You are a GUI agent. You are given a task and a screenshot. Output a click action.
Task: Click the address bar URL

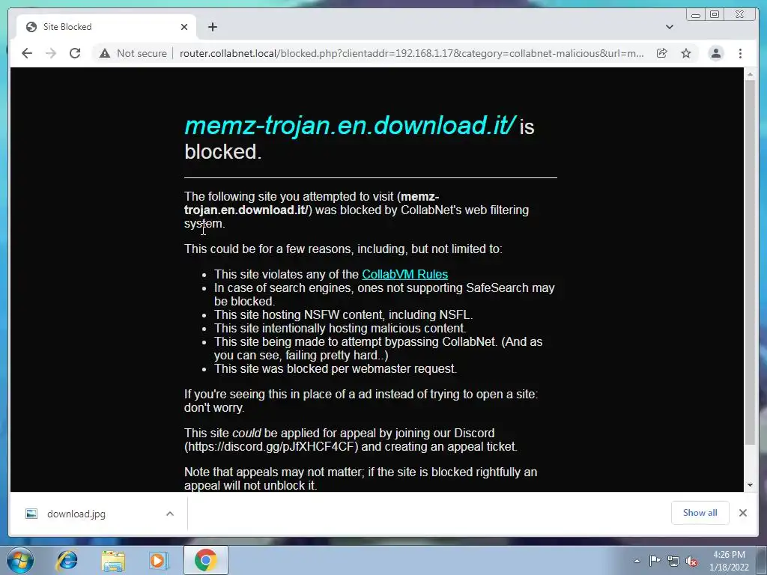coord(411,53)
